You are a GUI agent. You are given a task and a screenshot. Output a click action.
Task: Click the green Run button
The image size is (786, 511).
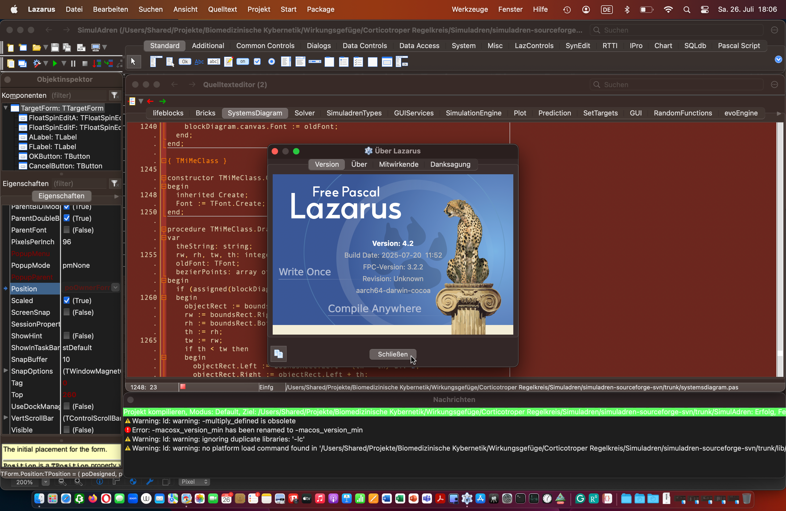[x=55, y=63]
